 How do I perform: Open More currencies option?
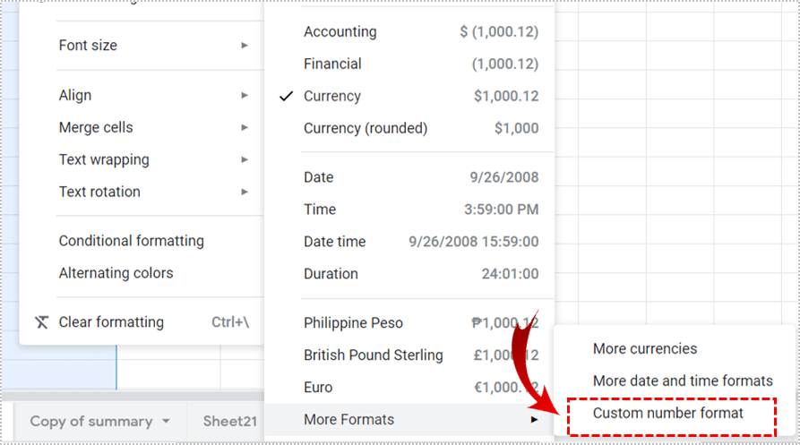click(x=645, y=349)
